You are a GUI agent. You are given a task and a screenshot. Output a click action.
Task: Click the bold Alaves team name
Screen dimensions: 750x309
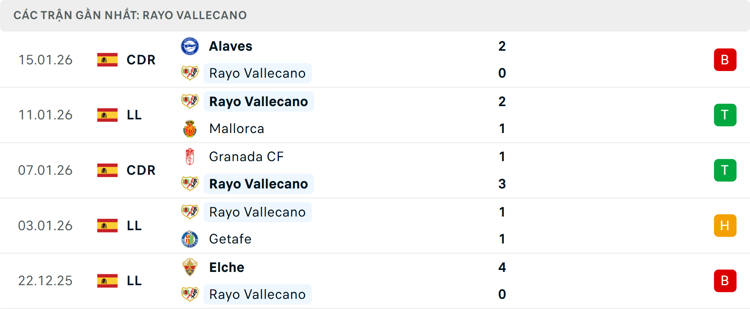click(230, 46)
